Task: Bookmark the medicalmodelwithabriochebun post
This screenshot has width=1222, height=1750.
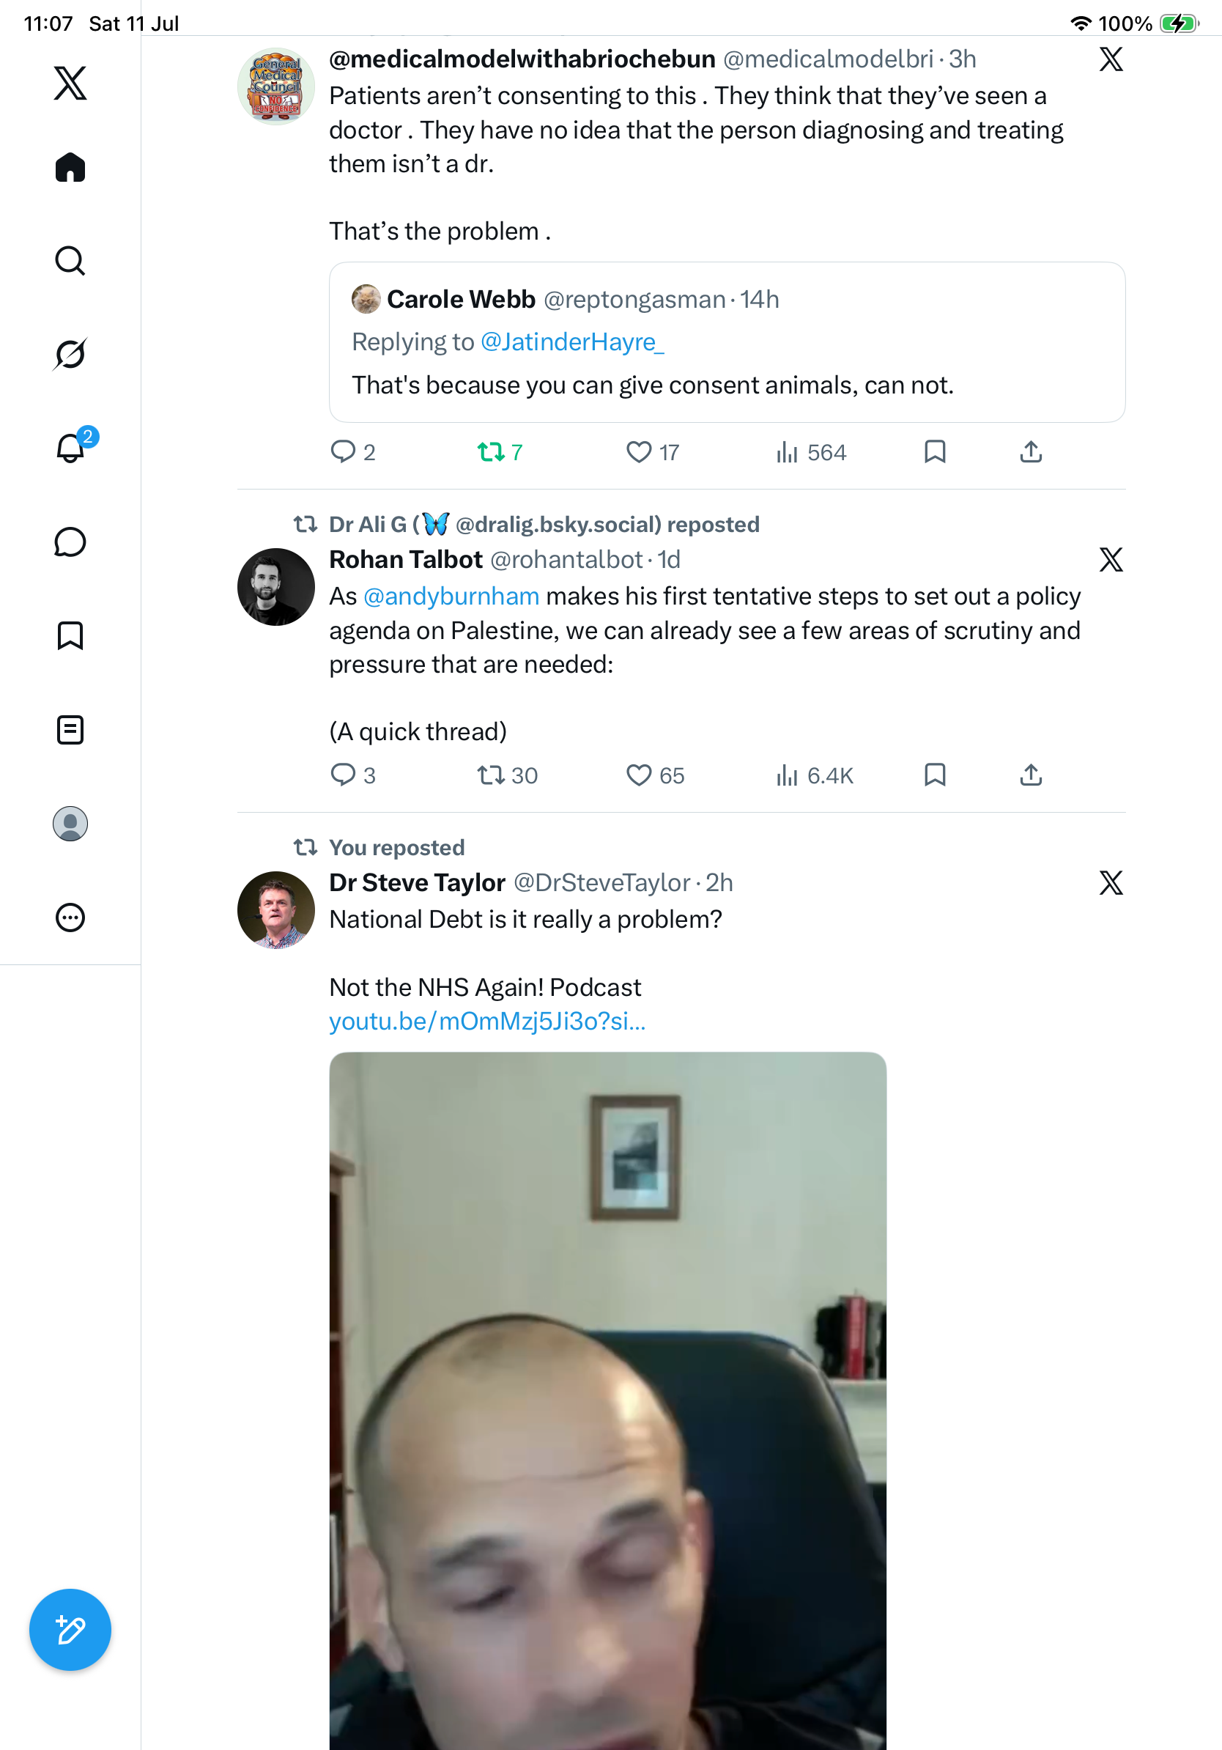Action: click(935, 452)
